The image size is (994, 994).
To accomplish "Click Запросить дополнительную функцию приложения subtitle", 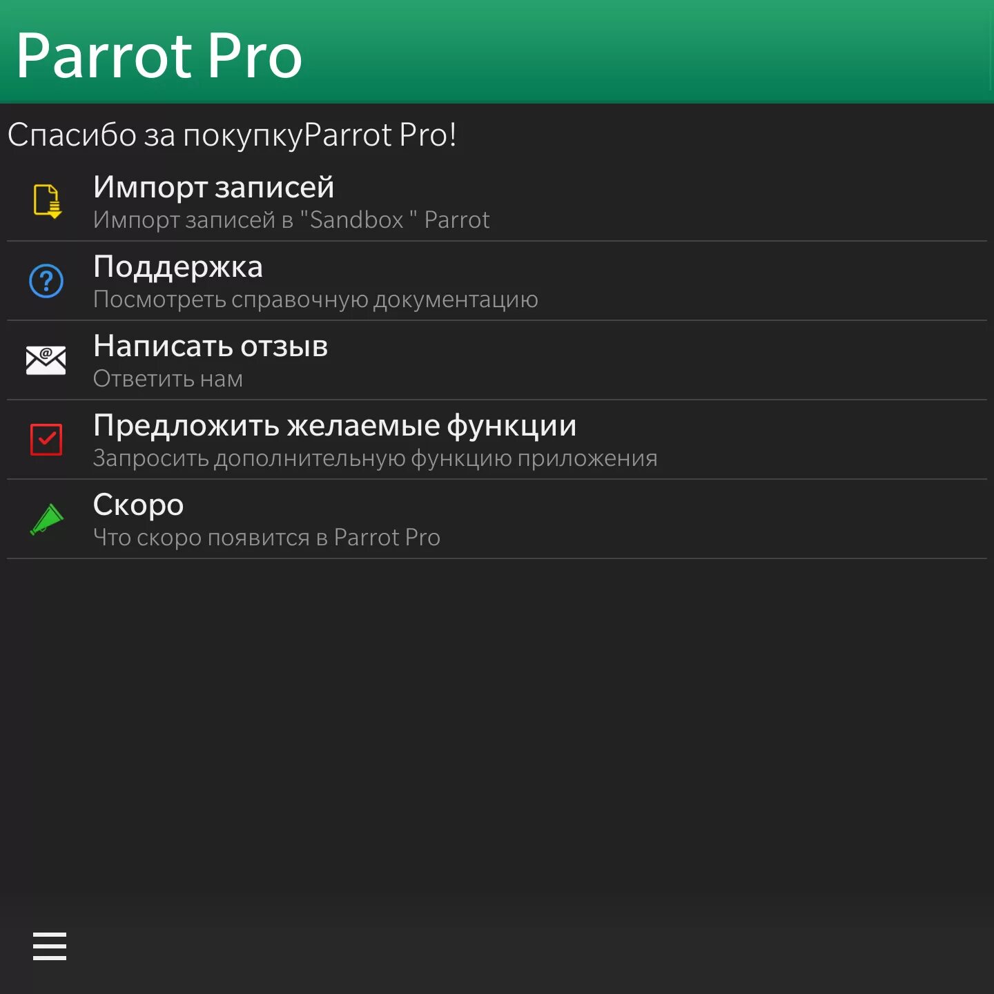I will tap(376, 458).
